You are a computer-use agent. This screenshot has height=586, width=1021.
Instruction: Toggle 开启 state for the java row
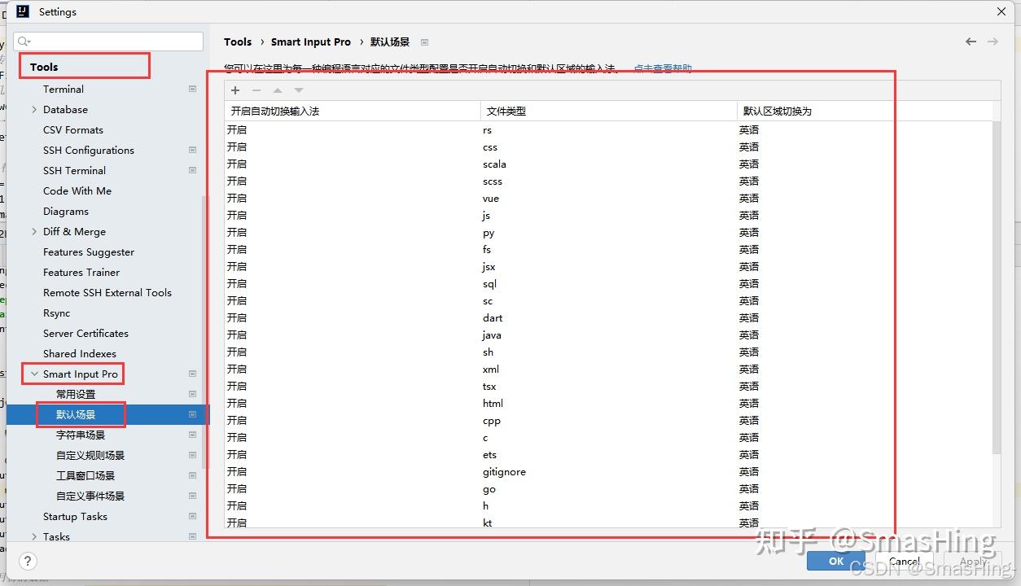click(237, 335)
